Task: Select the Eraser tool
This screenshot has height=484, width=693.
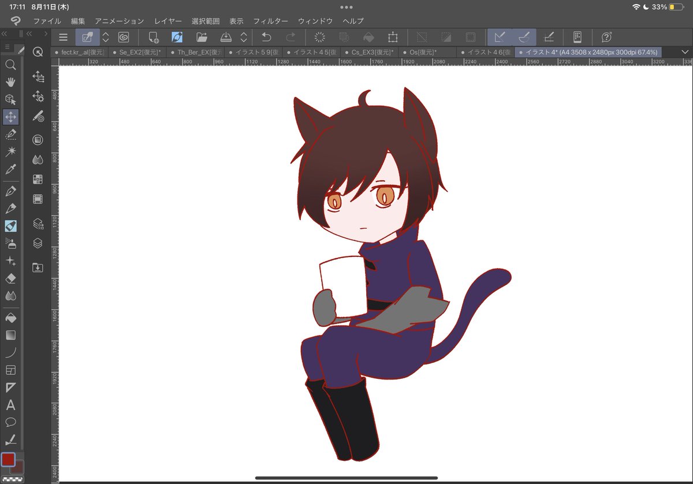Action: tap(10, 278)
